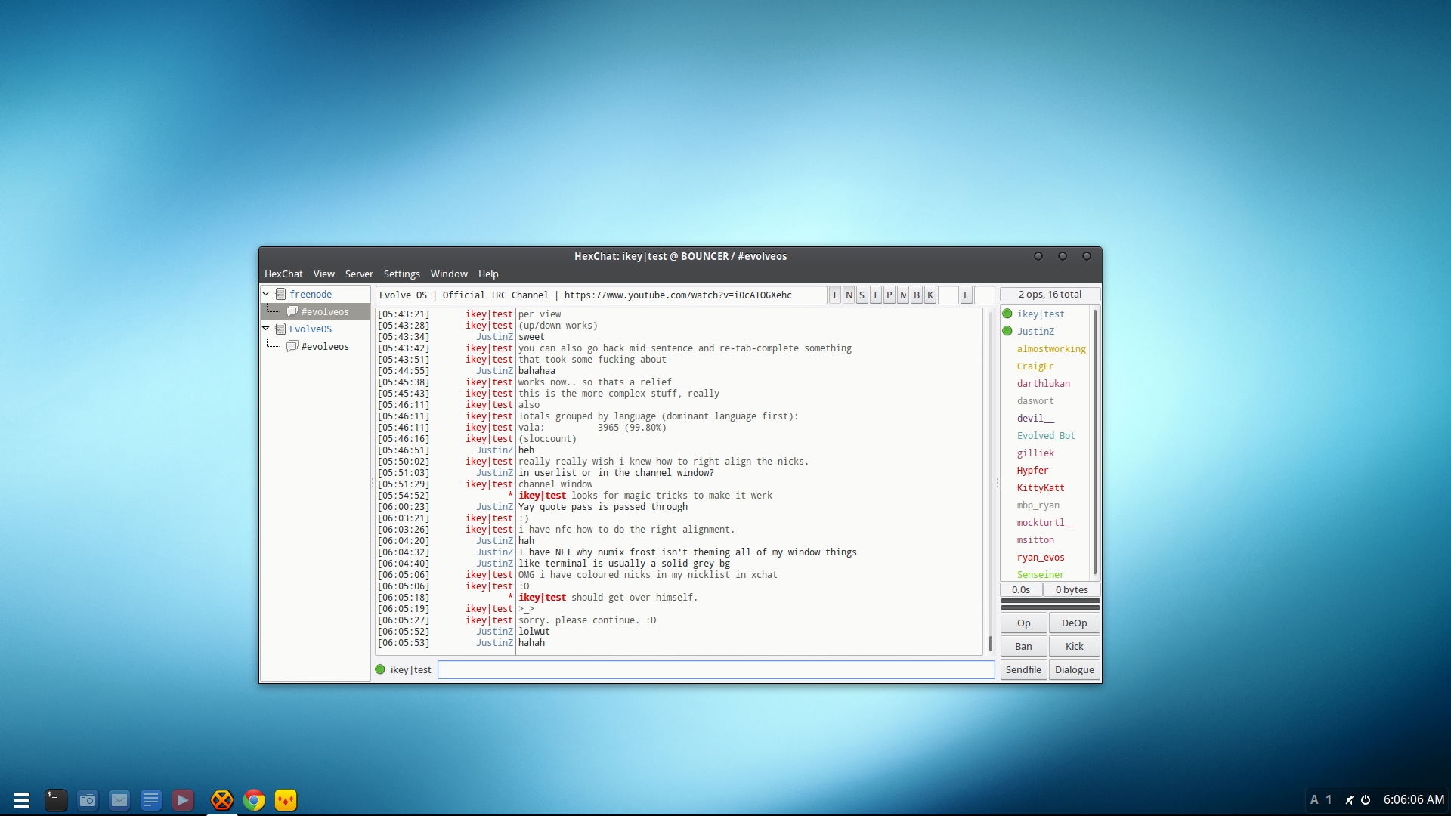Toggle secret channel mode S

point(862,295)
